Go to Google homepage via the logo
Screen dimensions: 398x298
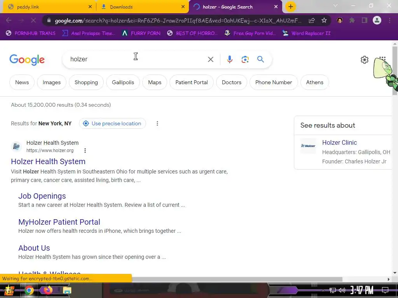tap(27, 60)
